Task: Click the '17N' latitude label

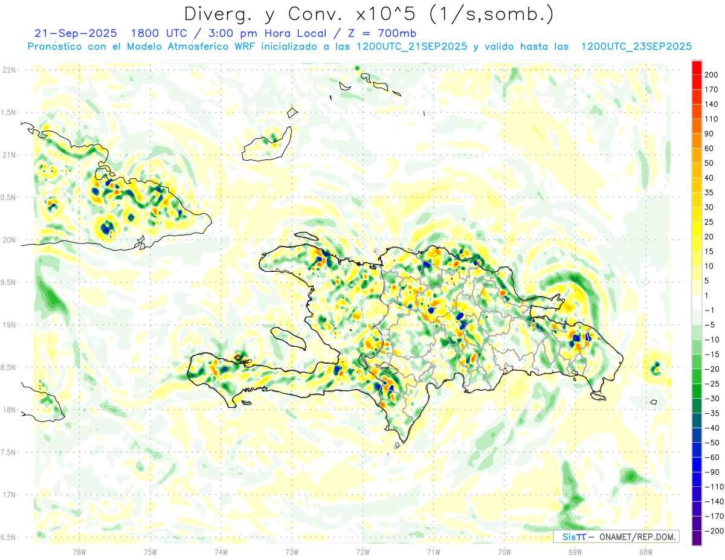Action: click(8, 495)
